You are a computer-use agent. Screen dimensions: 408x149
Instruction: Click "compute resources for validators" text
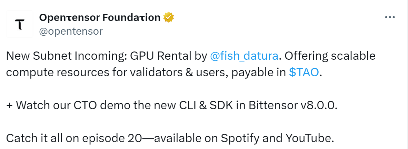point(94,72)
